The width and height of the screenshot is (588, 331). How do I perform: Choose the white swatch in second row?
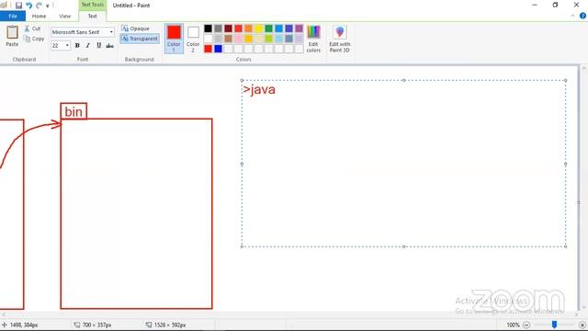tap(209, 39)
